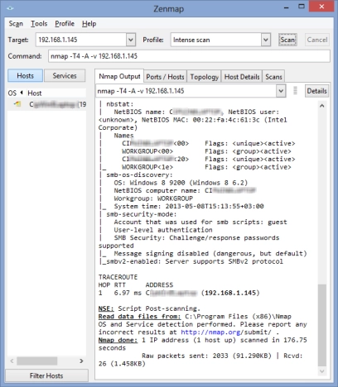Click the hosts list scroll left arrow
The width and height of the screenshot is (338, 387).
coord(12,361)
